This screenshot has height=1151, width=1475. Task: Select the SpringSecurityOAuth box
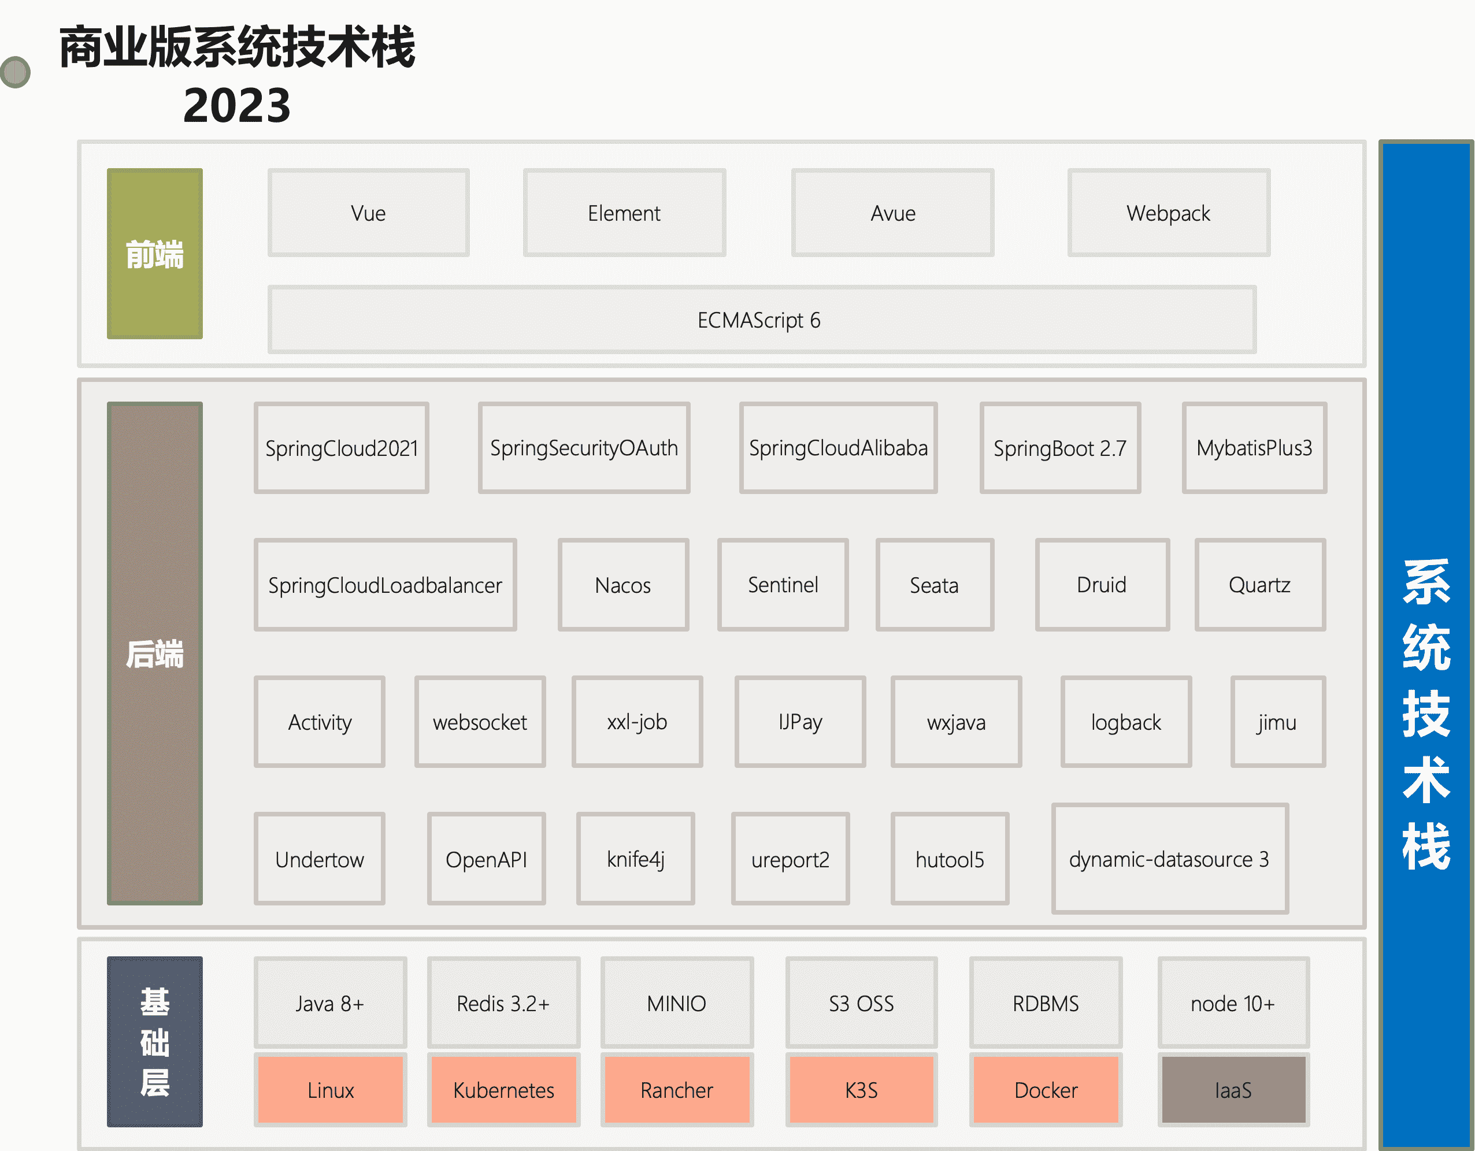(584, 448)
